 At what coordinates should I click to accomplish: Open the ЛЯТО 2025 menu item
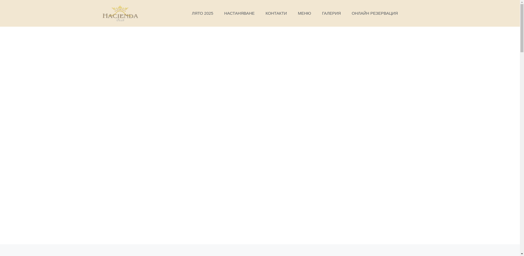202,13
